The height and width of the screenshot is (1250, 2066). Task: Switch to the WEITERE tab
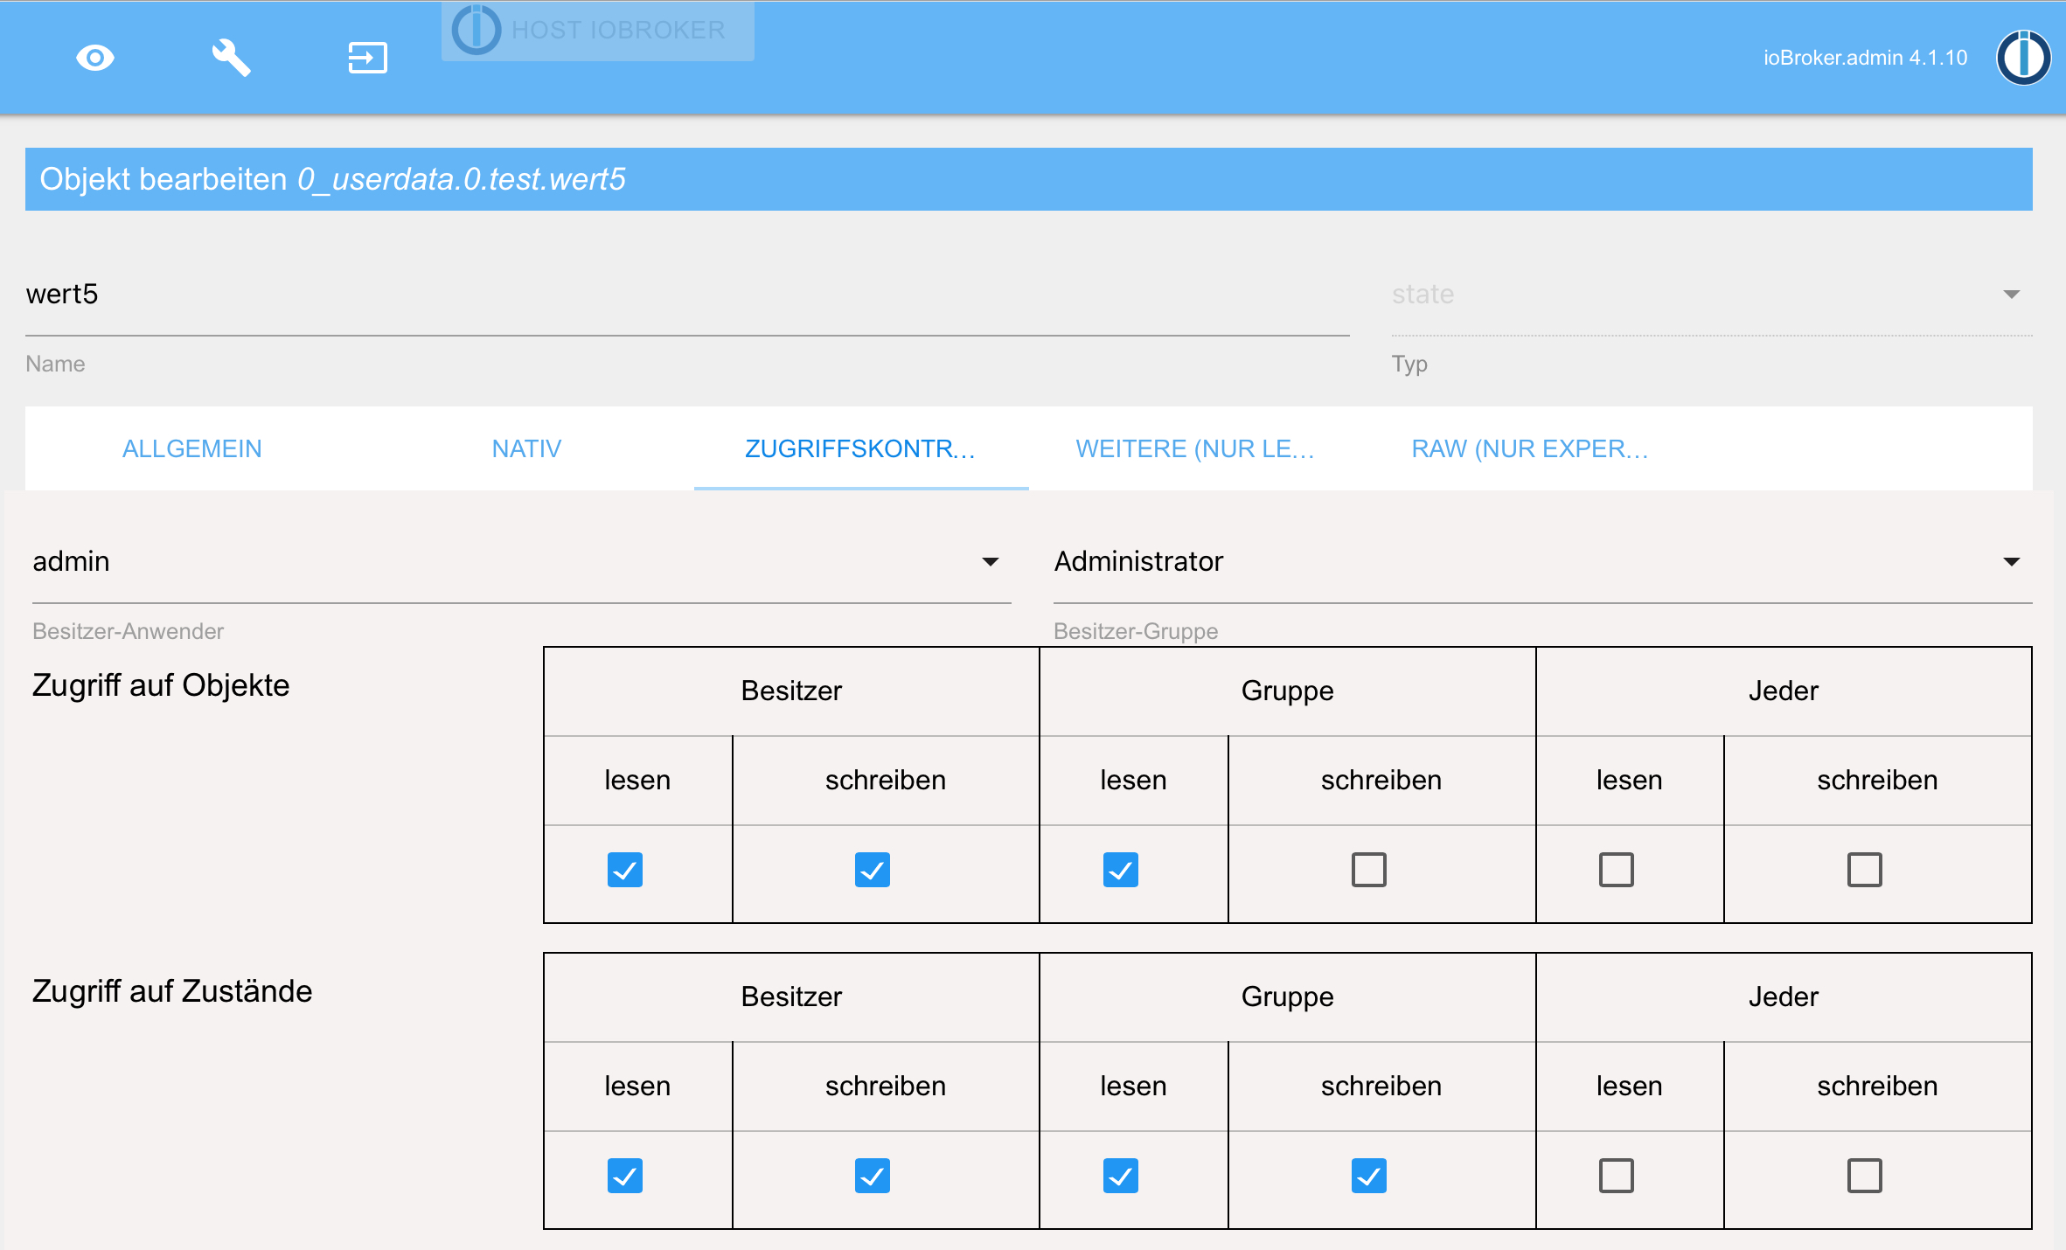click(1195, 448)
